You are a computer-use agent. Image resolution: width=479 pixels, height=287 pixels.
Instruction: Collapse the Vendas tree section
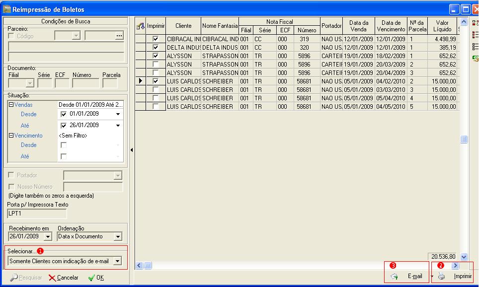click(x=11, y=105)
